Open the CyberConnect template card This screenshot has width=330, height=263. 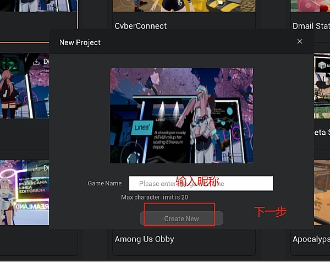pos(141,26)
